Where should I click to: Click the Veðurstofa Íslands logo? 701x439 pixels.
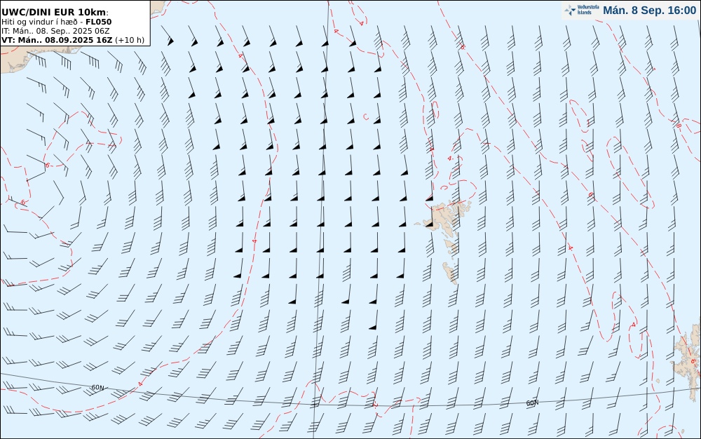coord(582,10)
